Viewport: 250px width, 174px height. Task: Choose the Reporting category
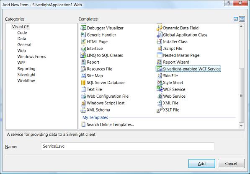[26, 69]
